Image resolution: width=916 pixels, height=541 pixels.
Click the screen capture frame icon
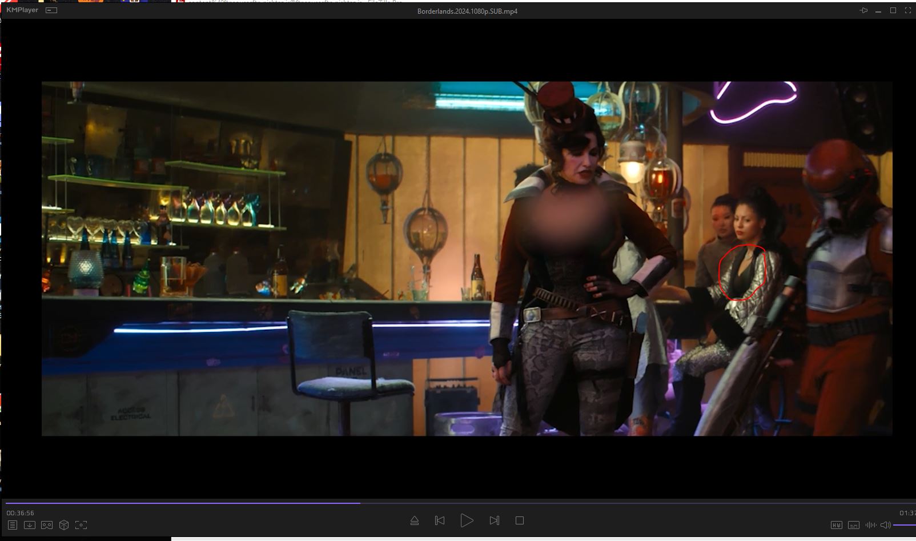click(x=81, y=525)
